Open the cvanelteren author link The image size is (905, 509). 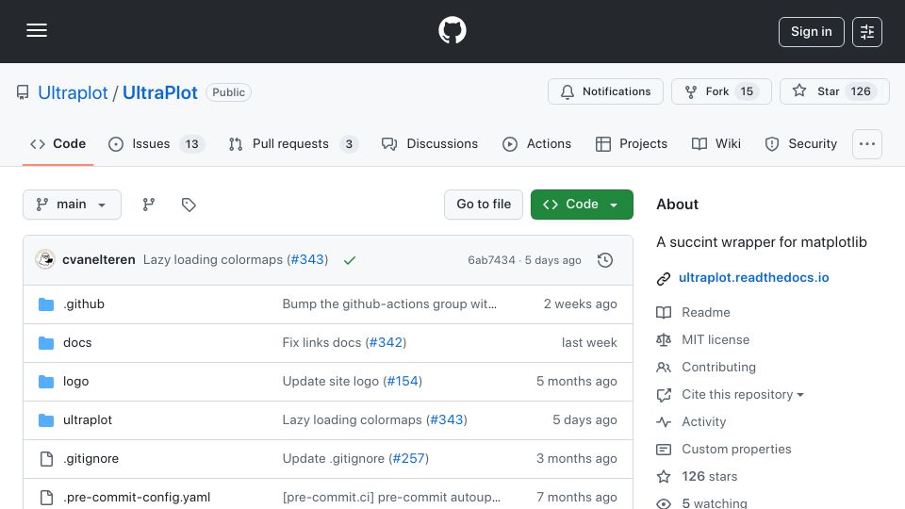click(x=99, y=260)
